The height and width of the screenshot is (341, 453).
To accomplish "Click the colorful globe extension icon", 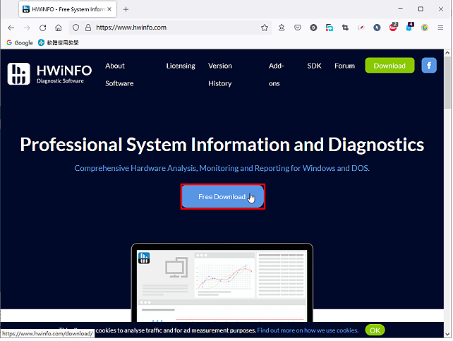I will (425, 28).
